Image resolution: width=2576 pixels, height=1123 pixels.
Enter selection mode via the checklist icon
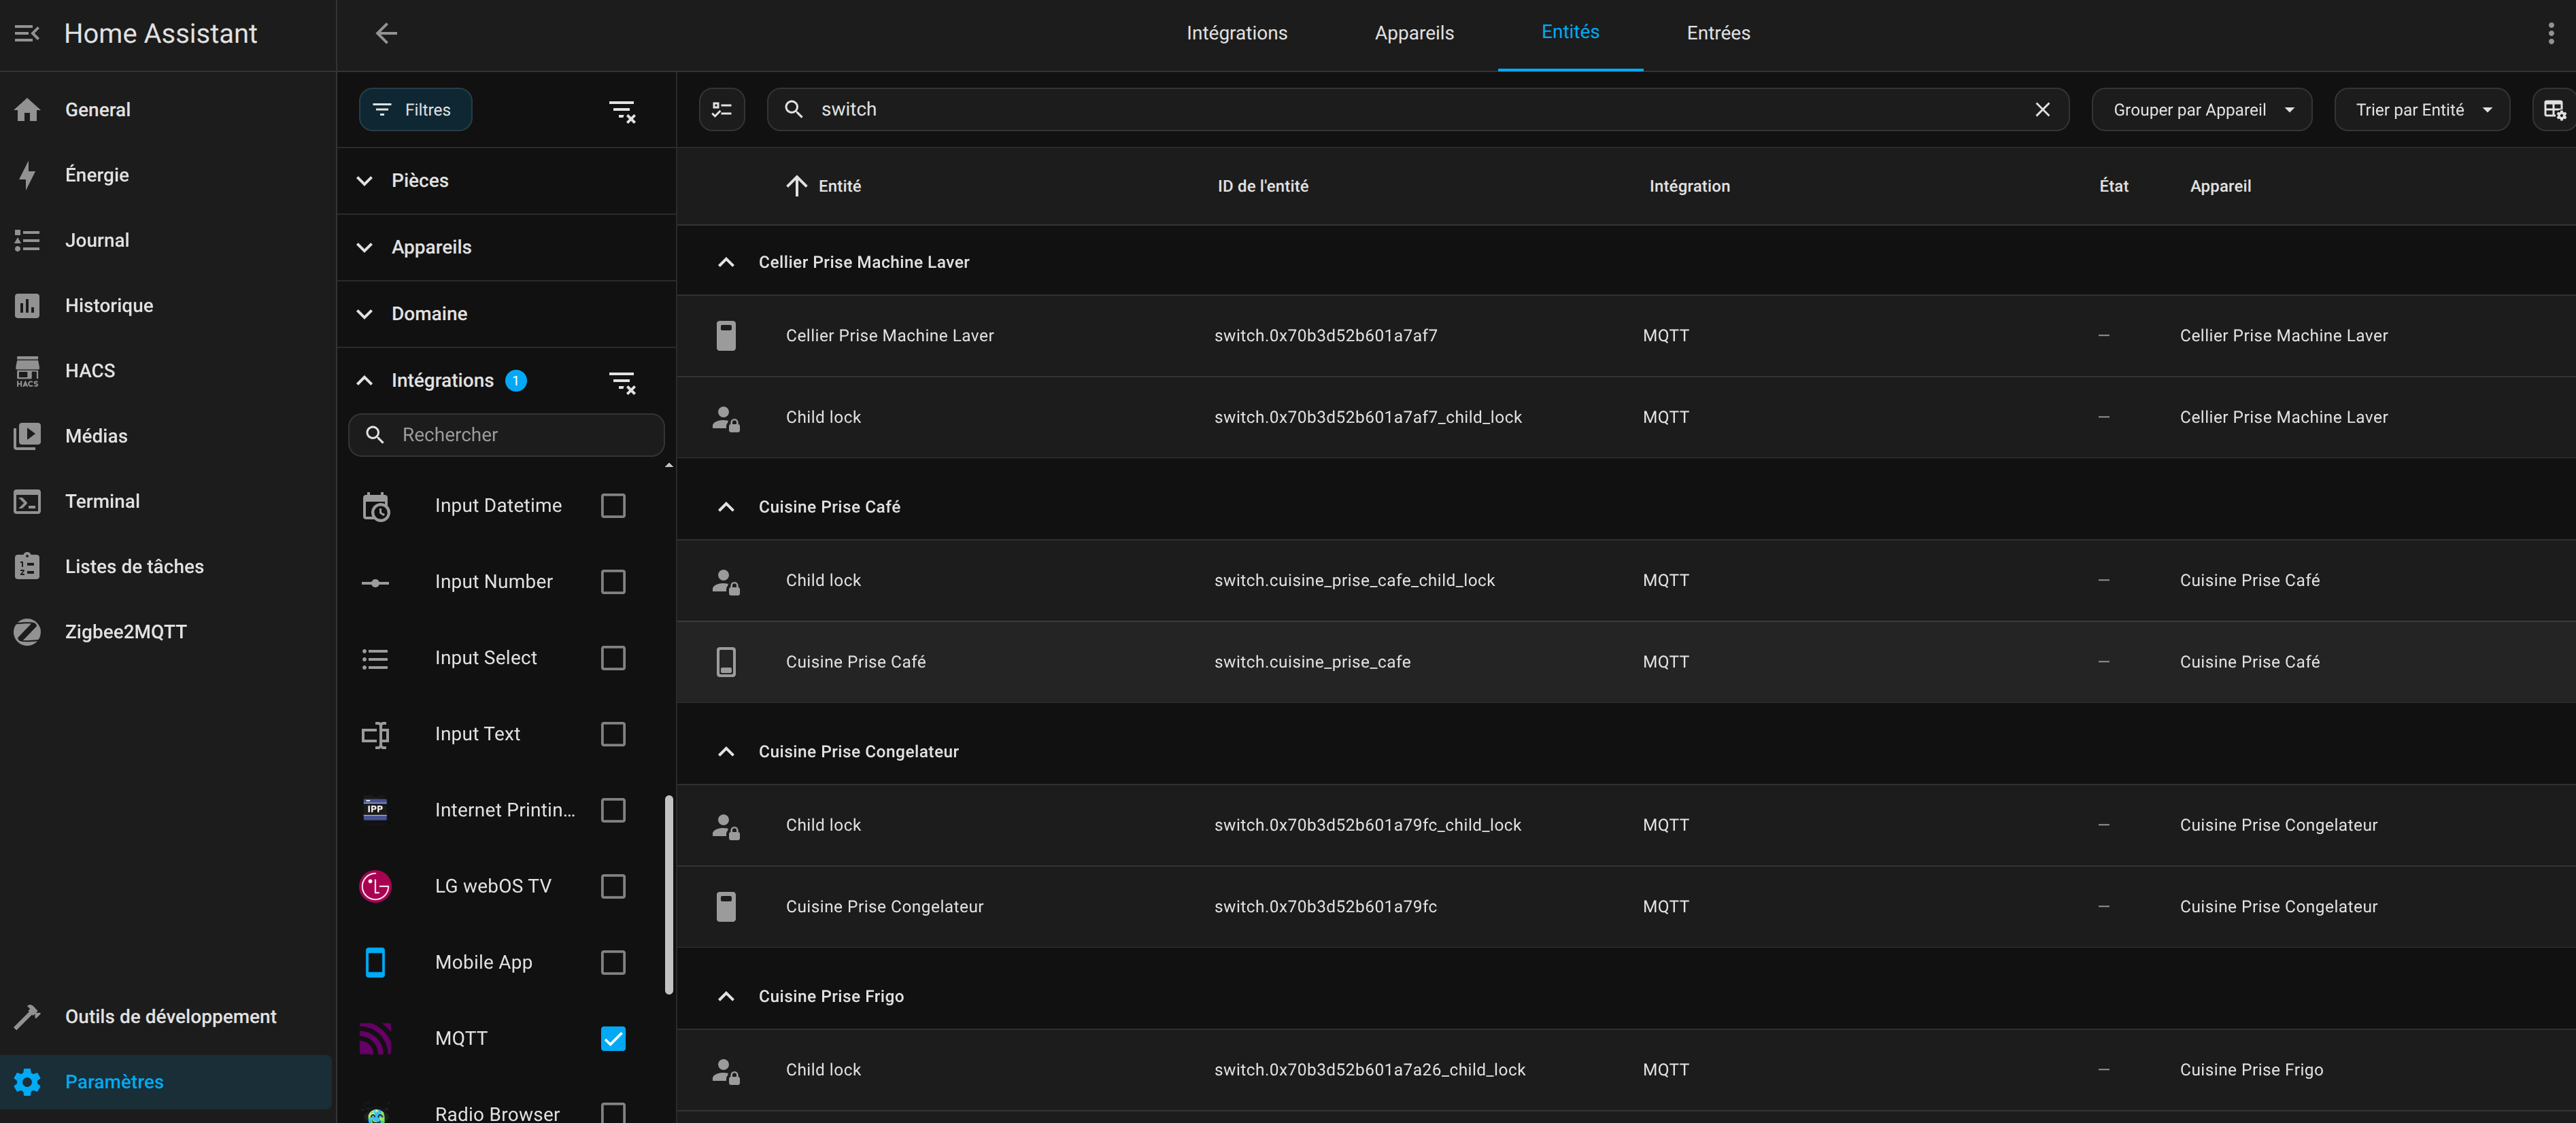coord(721,109)
